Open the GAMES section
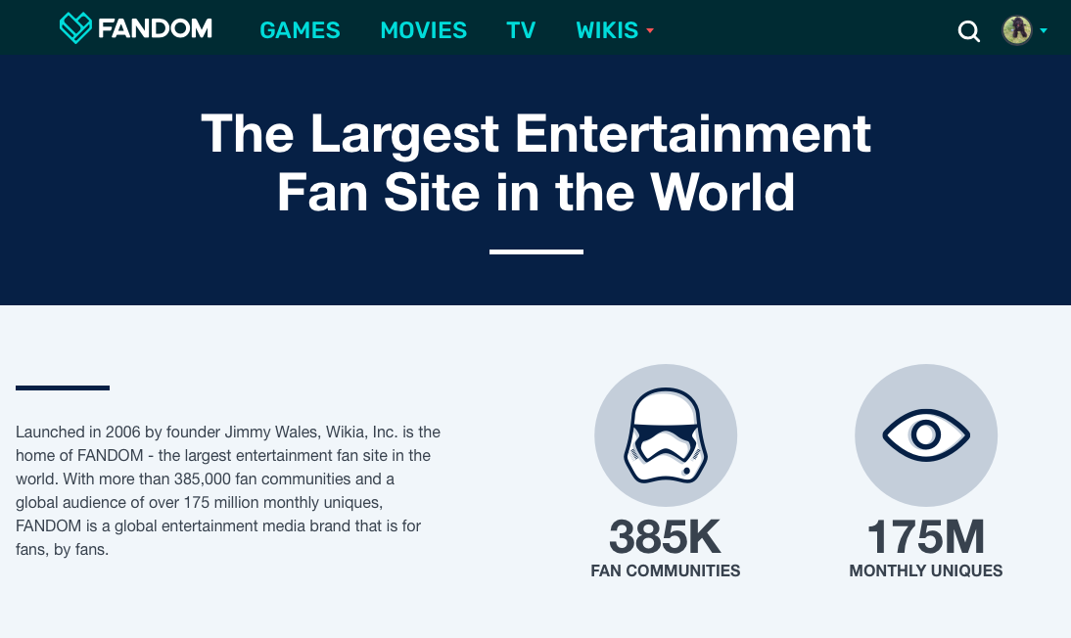1071x638 pixels. (300, 30)
